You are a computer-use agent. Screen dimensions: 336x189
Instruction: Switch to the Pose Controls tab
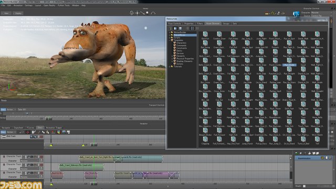click(174, 24)
